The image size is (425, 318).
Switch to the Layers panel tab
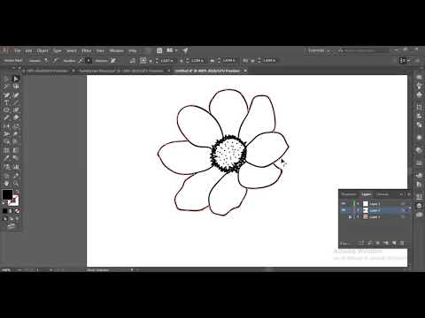point(367,194)
